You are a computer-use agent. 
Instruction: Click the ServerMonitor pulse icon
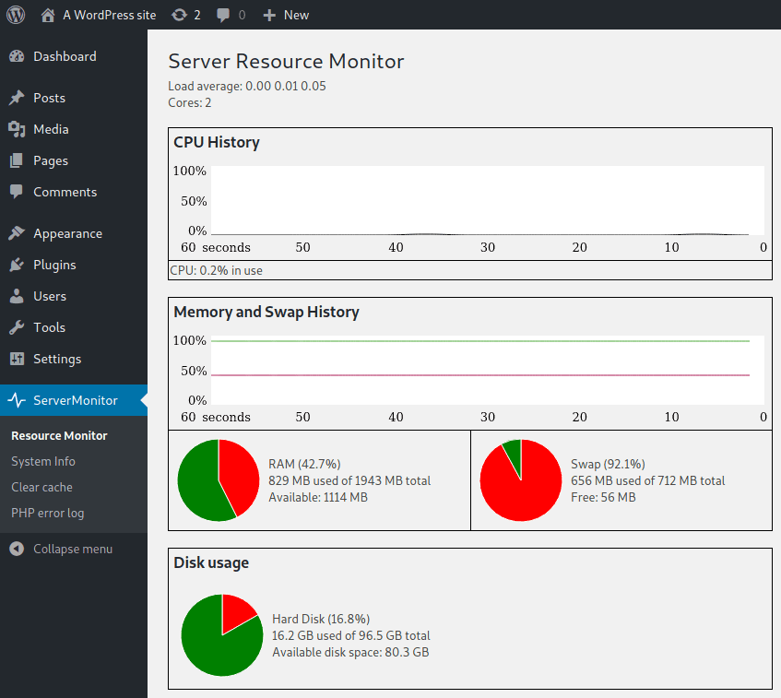point(17,400)
